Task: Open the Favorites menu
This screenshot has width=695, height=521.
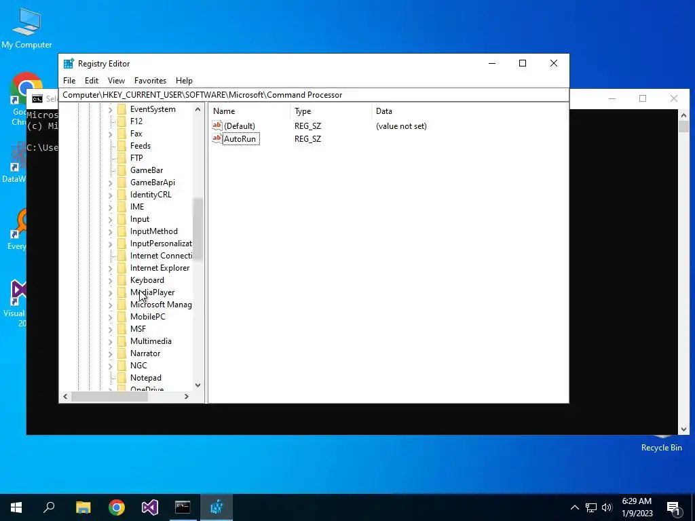Action: 150,81
